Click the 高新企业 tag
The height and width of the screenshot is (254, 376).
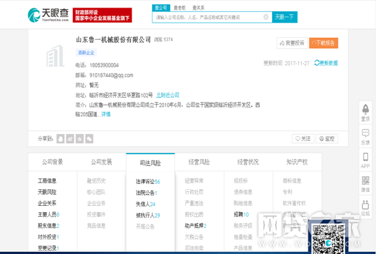[x=86, y=53]
